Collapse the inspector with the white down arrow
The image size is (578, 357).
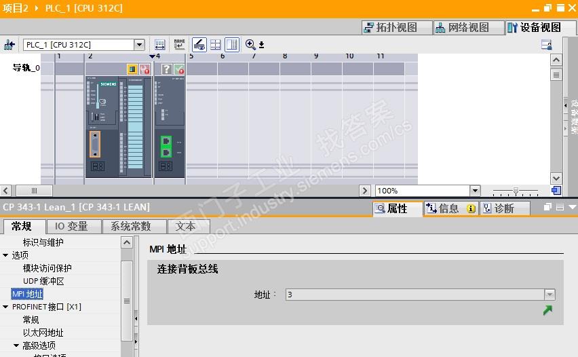point(573,207)
